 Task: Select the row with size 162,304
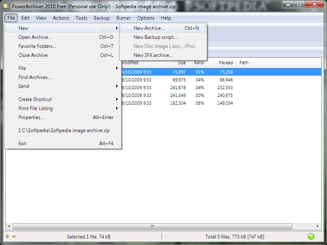coord(221,103)
